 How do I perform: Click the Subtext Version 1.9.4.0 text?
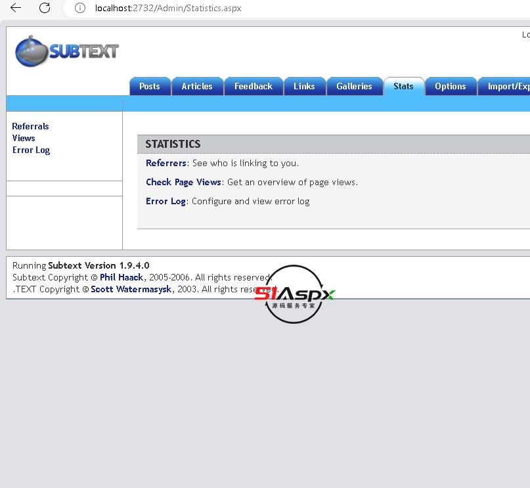click(99, 265)
